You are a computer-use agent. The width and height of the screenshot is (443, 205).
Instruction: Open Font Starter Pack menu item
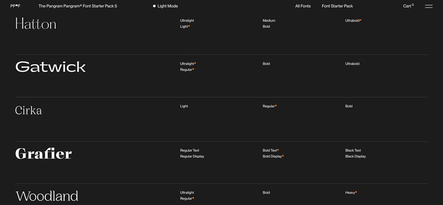[x=337, y=6]
